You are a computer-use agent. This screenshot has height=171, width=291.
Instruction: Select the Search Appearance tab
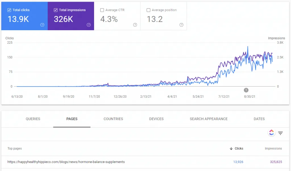pos(209,119)
